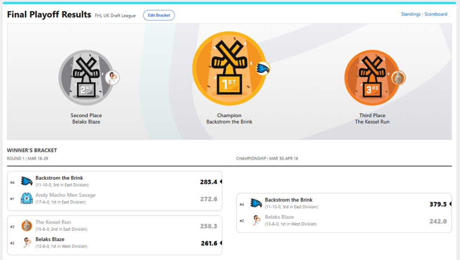Screen dimensions: 460x260
Task: Click Belaks Blaze logo in Round 1 matchup
Action: point(27,242)
